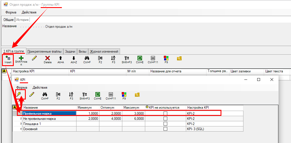The height and width of the screenshot is (143, 291).
Task: Click Excel export Ctrl+E icon in KPI window
Action: [97, 94]
